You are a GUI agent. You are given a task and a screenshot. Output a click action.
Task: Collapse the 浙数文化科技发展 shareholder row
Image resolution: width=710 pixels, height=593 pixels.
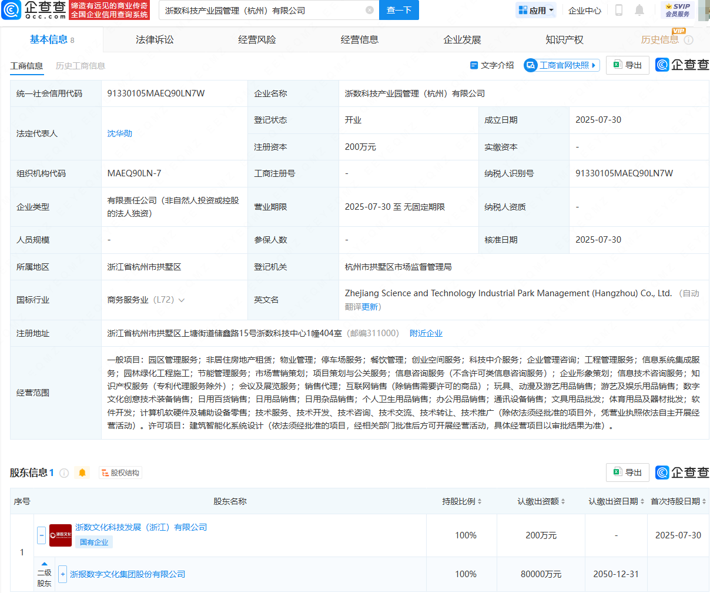point(41,535)
